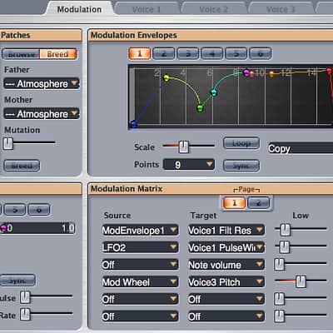Click the Low slider for Voice1 Filt Res
This screenshot has width=333, height=333.
pos(285,230)
